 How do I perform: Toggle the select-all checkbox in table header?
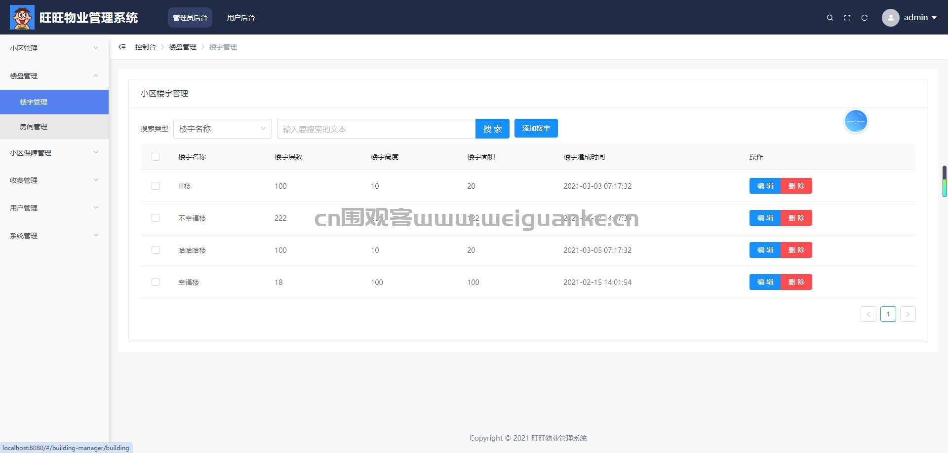pyautogui.click(x=156, y=157)
